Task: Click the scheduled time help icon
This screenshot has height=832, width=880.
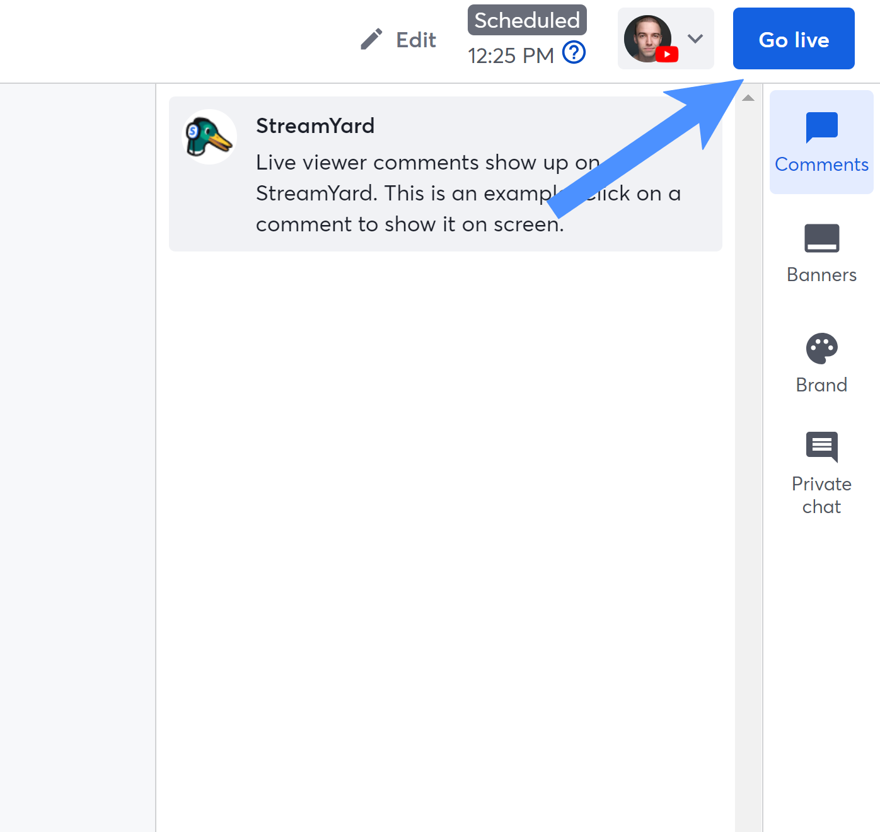Action: (574, 54)
